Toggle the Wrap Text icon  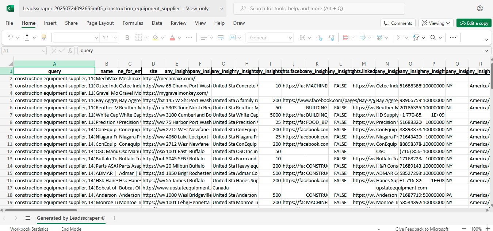(221, 38)
